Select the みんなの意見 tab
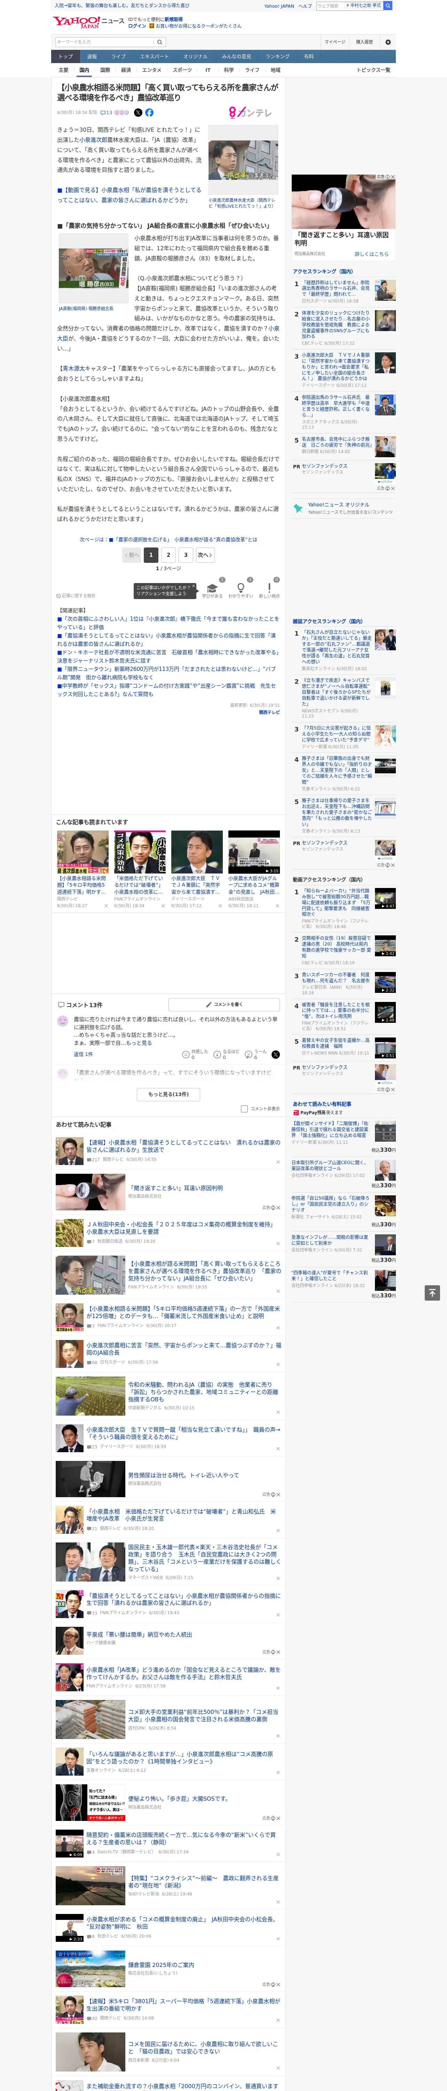447x2091 pixels. tap(236, 57)
